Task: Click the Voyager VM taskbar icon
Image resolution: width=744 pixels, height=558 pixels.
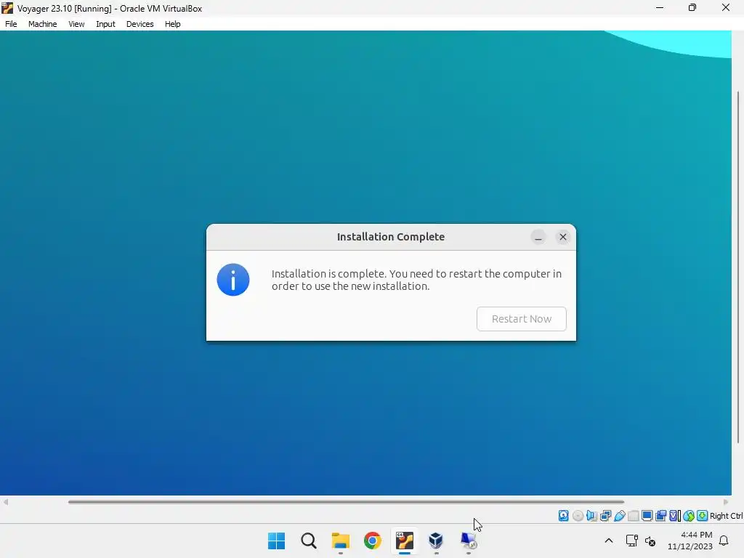Action: [x=405, y=541]
